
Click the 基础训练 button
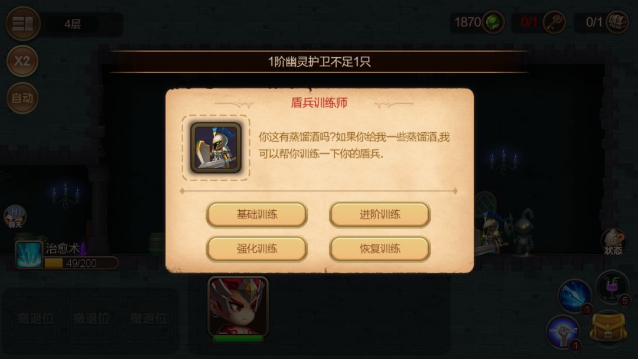coord(257,214)
